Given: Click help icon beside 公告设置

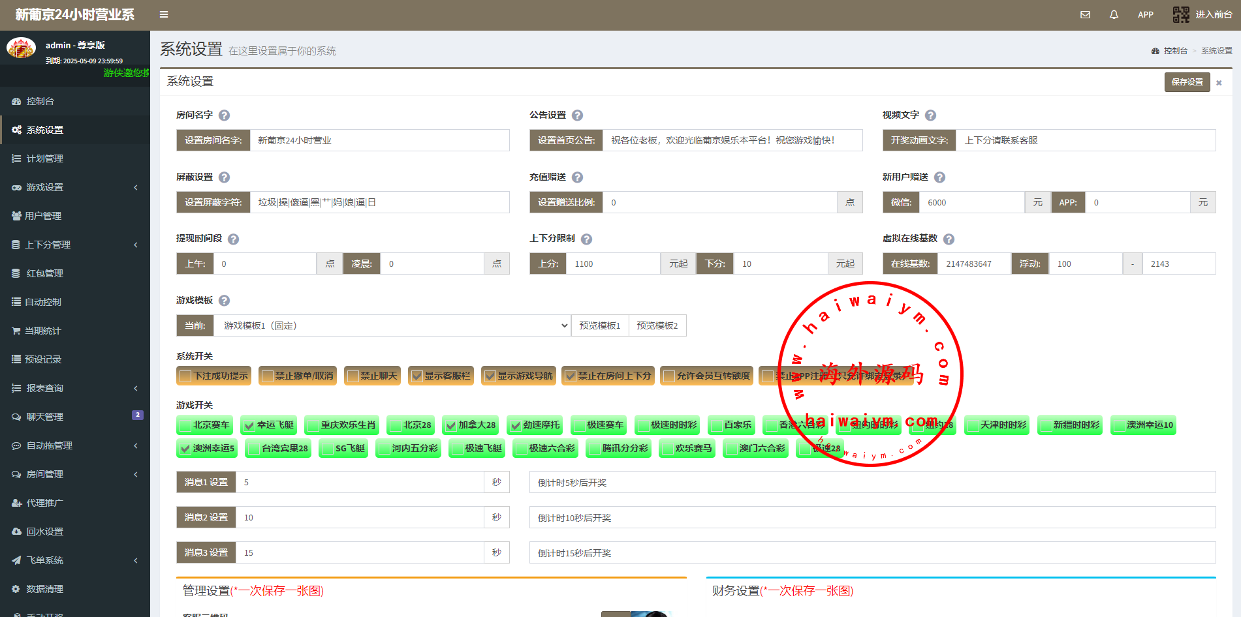Looking at the screenshot, I should pyautogui.click(x=577, y=115).
